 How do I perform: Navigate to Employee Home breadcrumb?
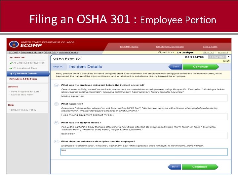click(x=31, y=52)
